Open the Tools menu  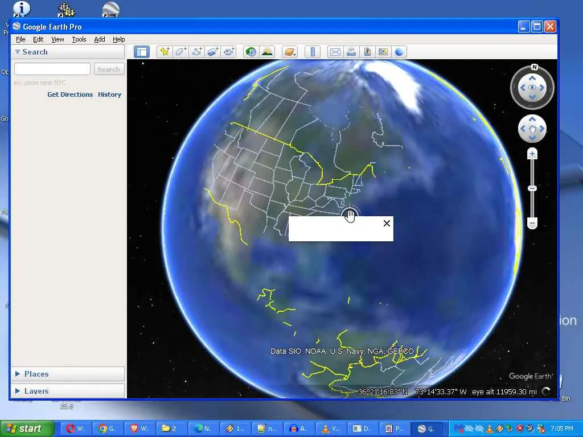click(79, 39)
